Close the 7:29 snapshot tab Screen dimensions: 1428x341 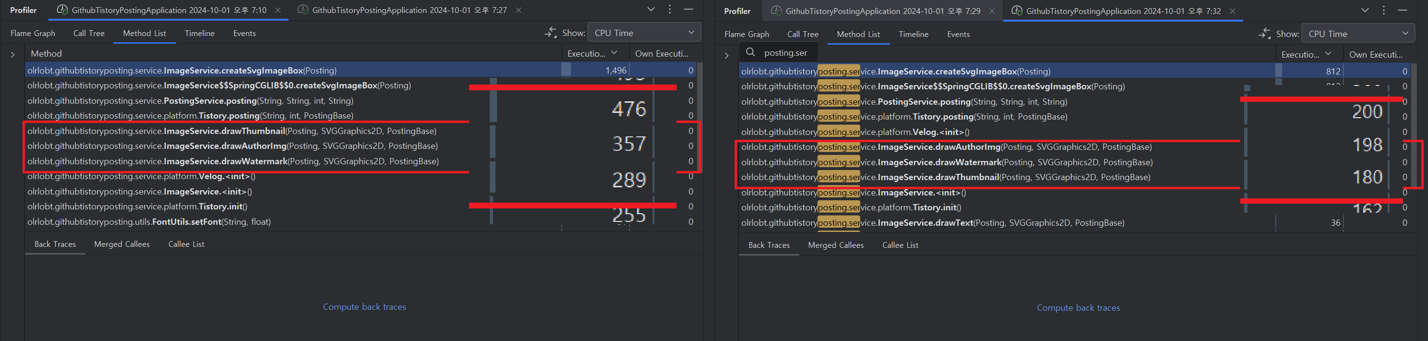[x=992, y=11]
